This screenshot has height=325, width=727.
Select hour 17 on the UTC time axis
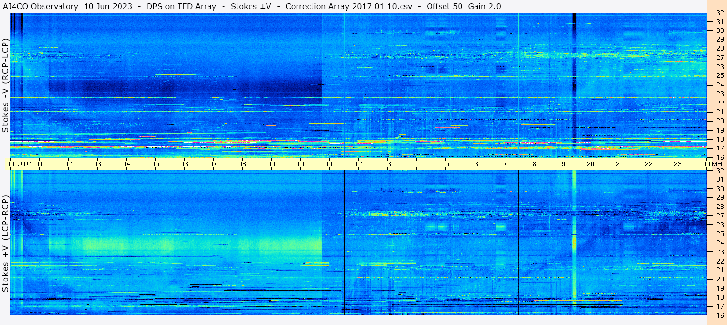point(504,164)
